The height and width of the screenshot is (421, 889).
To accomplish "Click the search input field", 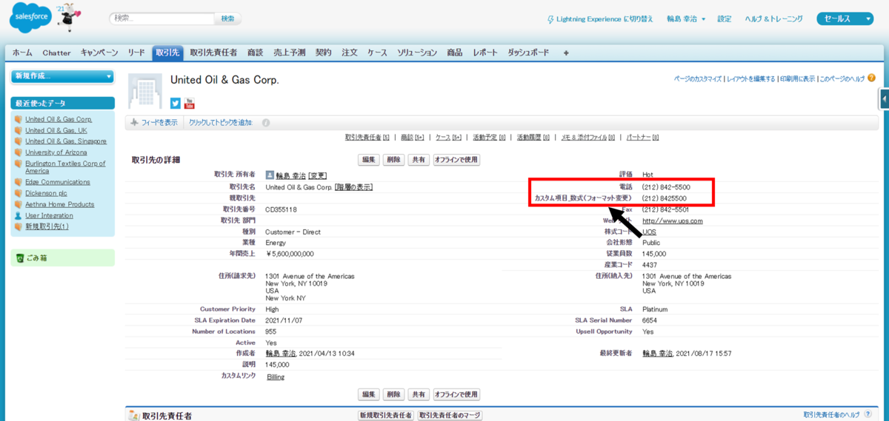I will coord(162,18).
